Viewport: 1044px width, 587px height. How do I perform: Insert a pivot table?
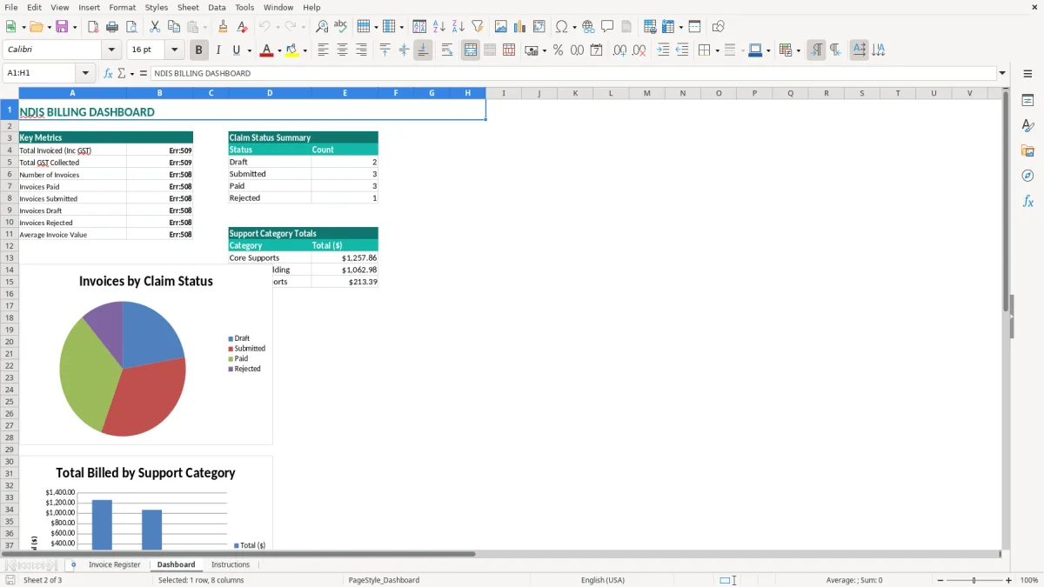539,27
